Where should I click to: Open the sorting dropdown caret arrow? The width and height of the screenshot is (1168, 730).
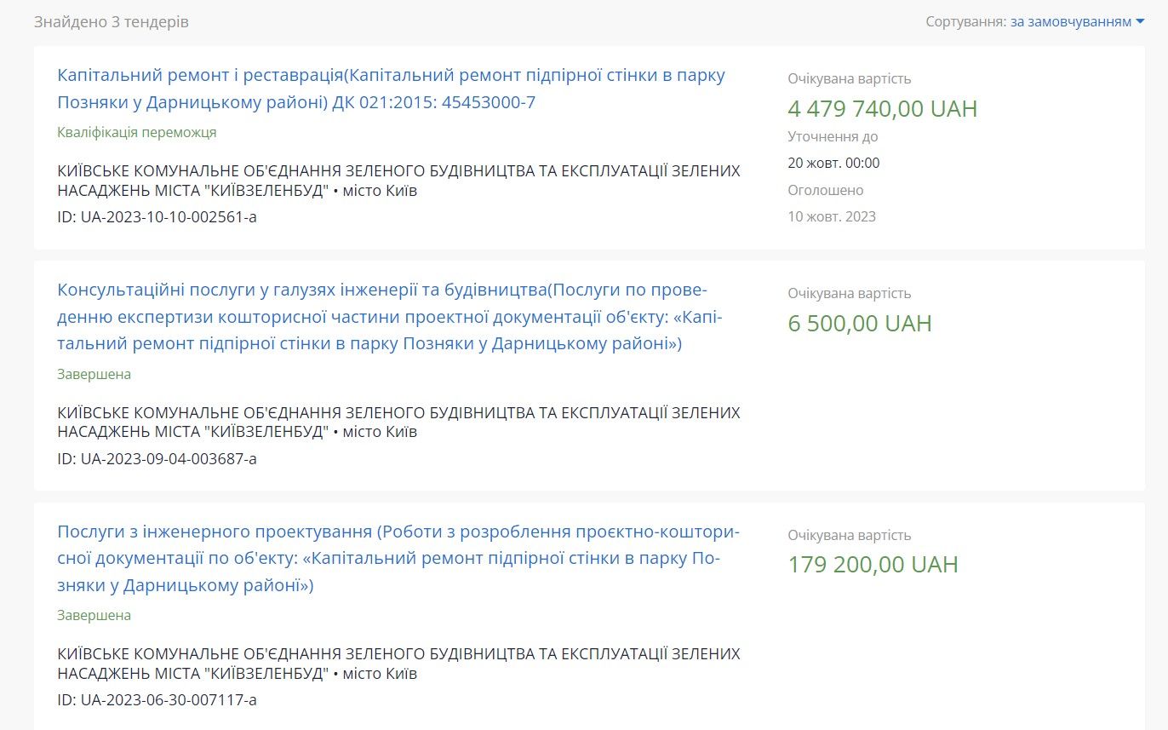click(1140, 22)
